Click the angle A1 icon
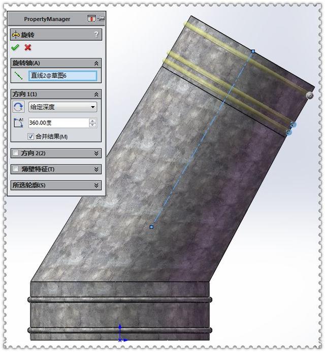 coord(18,123)
